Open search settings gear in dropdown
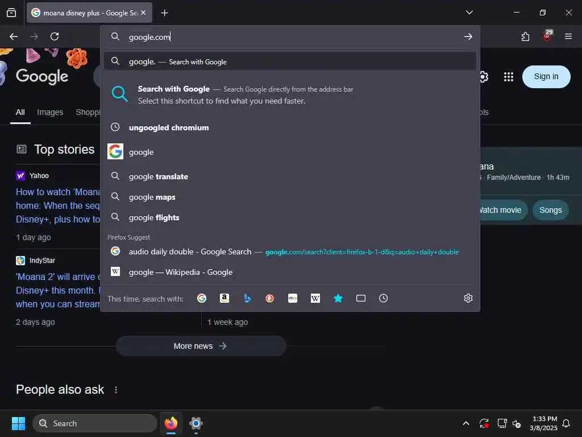 pos(468,298)
